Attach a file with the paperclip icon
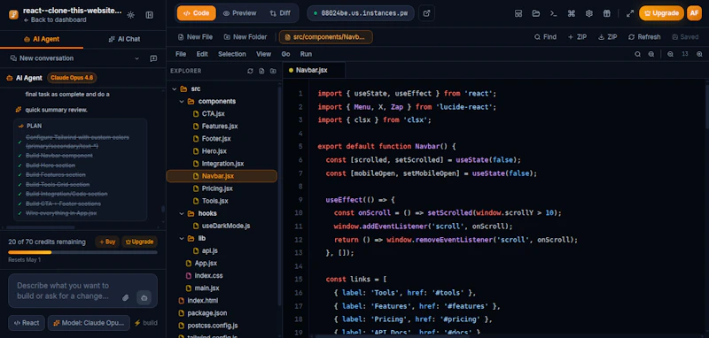This screenshot has width=709, height=338. 126,298
